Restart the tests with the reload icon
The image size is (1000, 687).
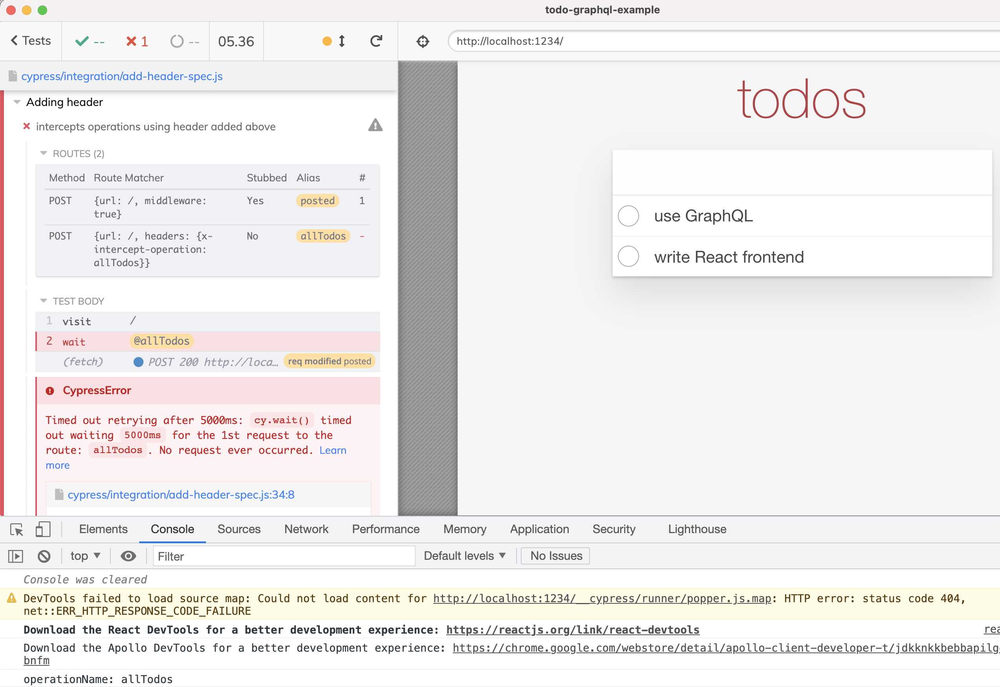pos(376,41)
